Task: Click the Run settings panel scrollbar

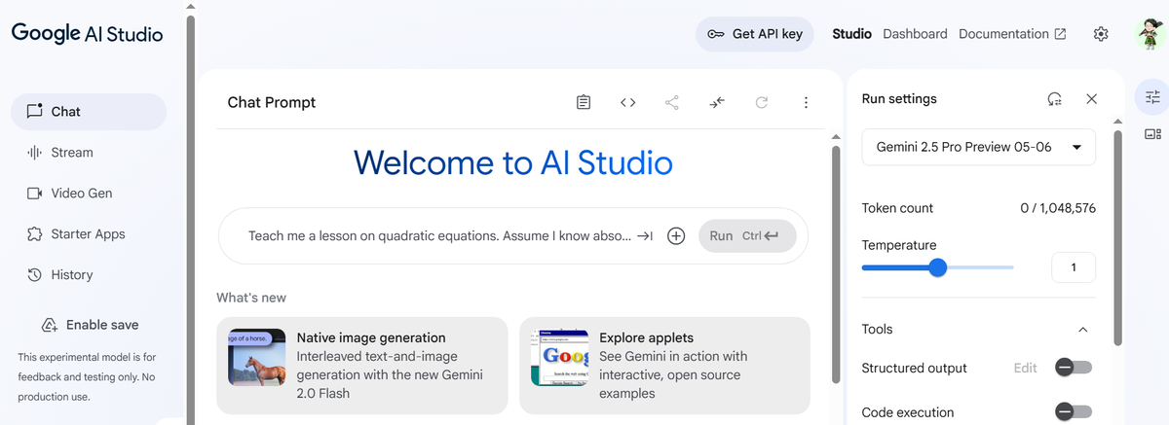Action: (1118, 238)
